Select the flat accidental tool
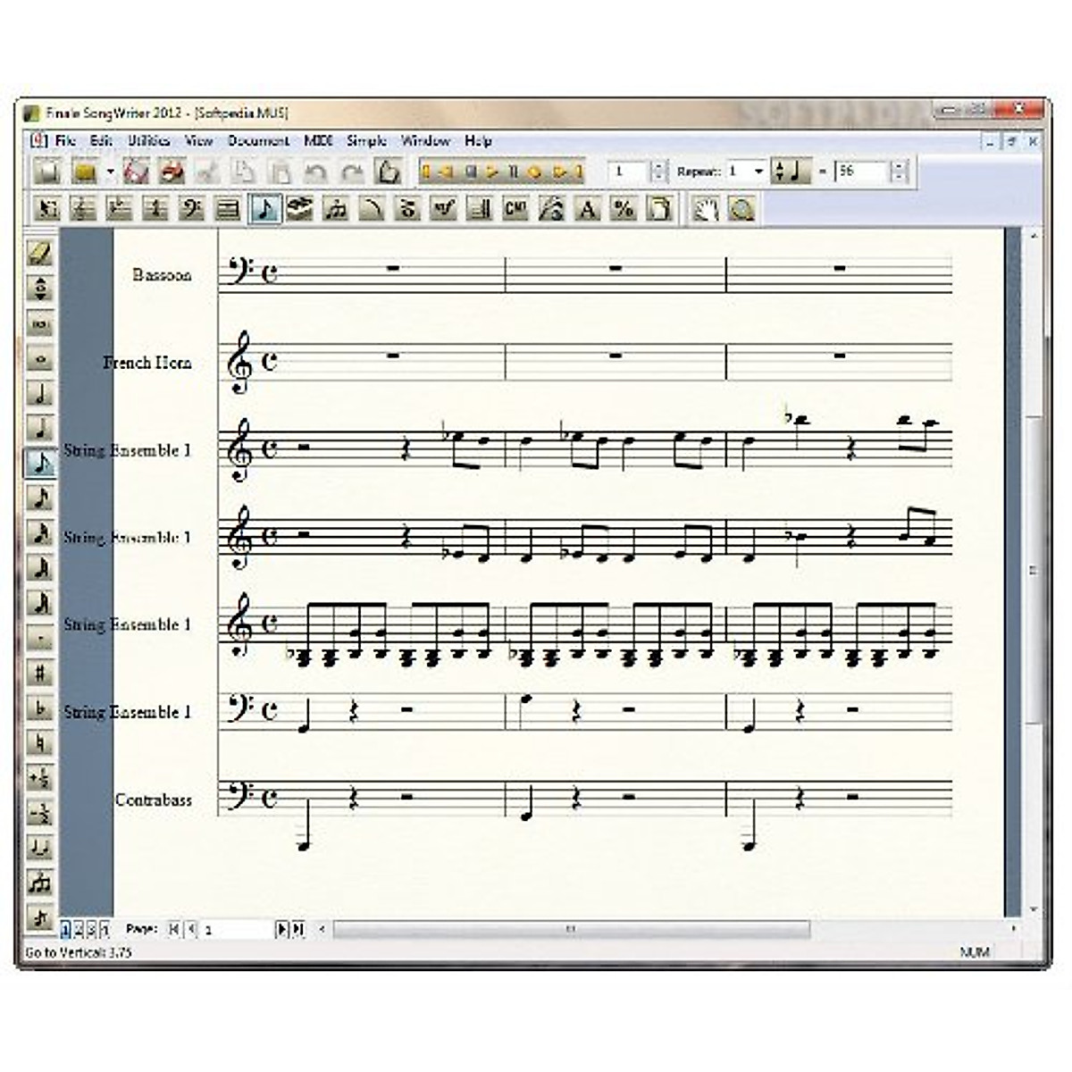Image resolution: width=1072 pixels, height=1072 pixels. pos(40,708)
